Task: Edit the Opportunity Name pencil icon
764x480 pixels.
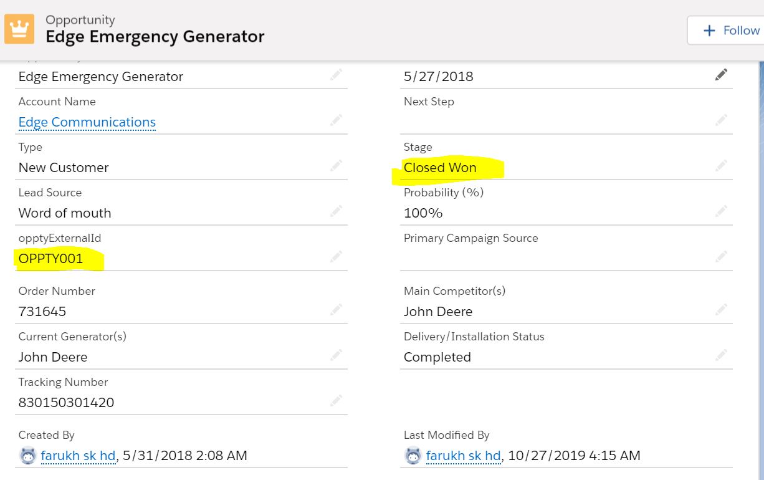Action: [336, 75]
